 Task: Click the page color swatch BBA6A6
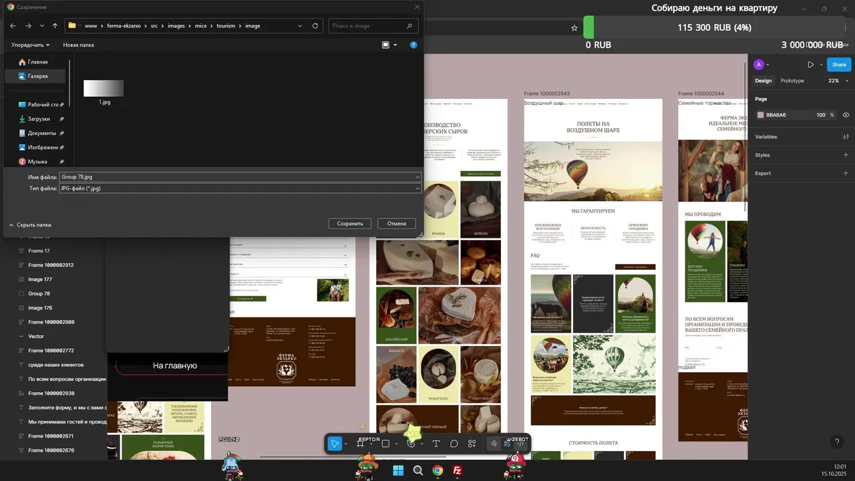pyautogui.click(x=760, y=115)
